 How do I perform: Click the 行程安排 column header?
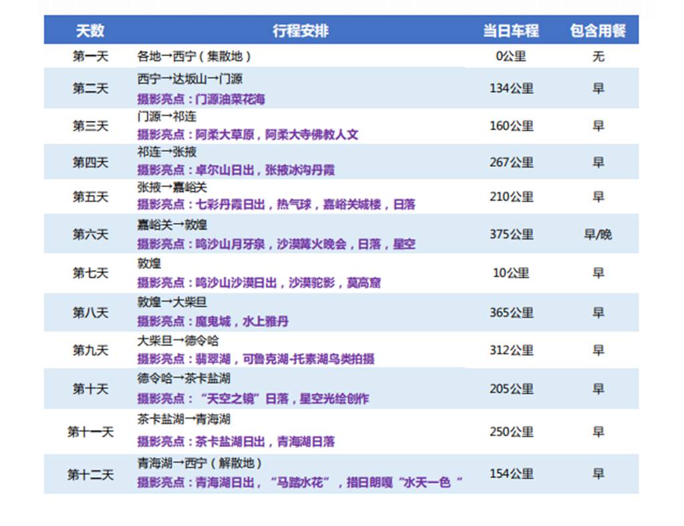tap(300, 31)
